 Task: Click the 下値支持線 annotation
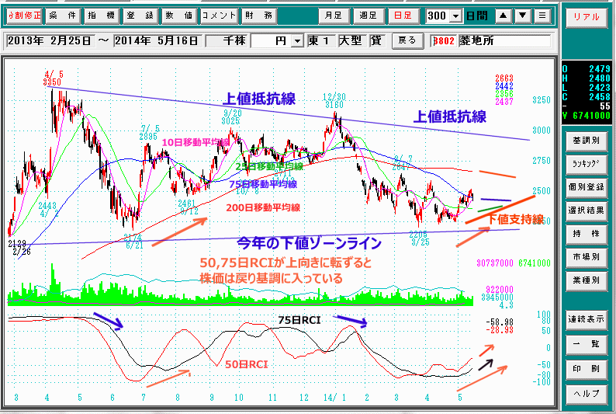pyautogui.click(x=515, y=219)
